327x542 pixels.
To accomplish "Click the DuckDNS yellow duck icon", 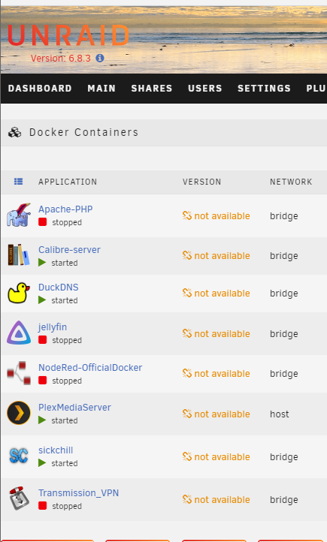I will (19, 293).
